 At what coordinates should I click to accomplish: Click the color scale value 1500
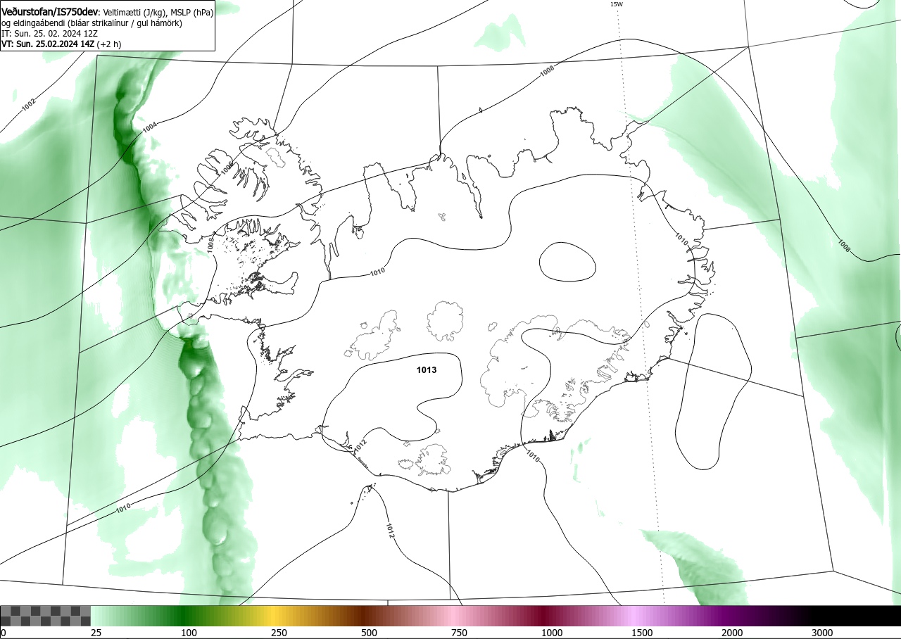pos(642,633)
